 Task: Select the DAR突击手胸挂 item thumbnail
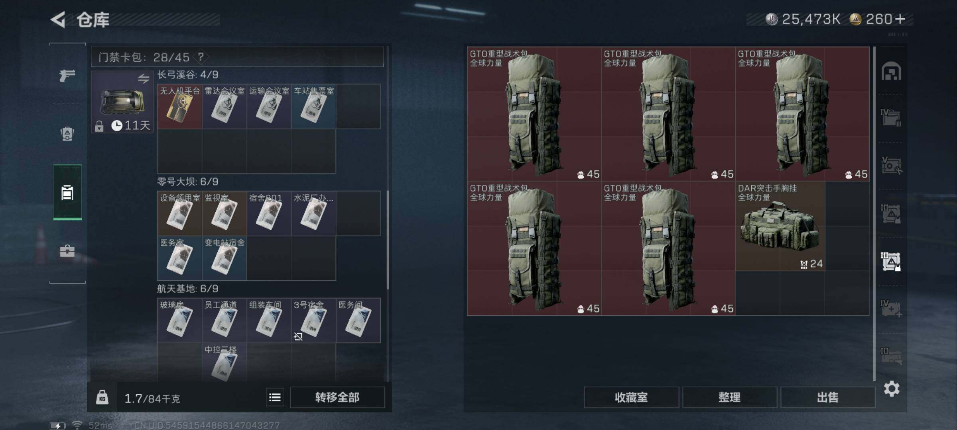780,226
